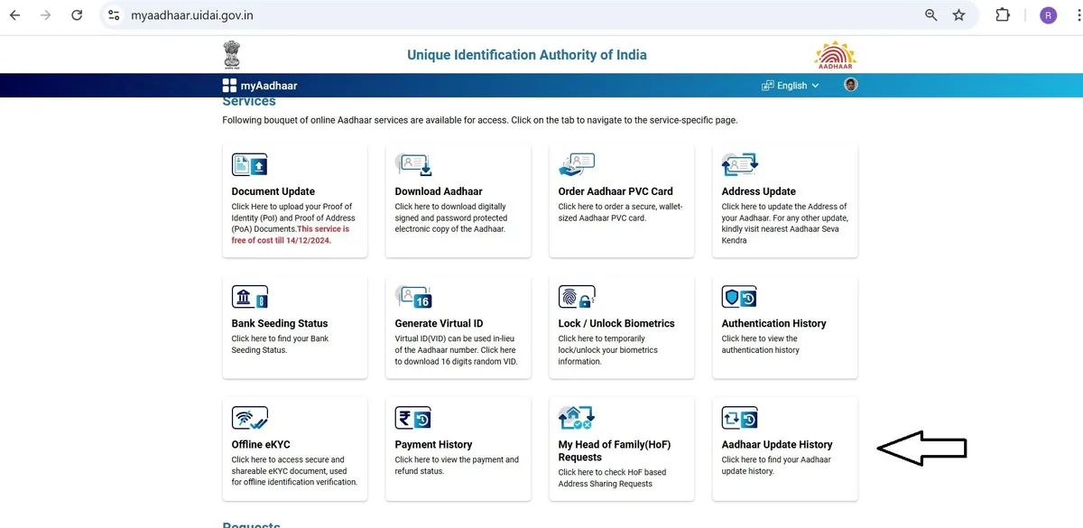
Task: Click the Offline eKYC icon
Action: pyautogui.click(x=250, y=418)
